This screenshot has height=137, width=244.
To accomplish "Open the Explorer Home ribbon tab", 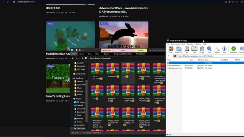I will click(x=82, y=54).
